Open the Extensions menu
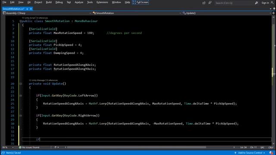 coord(102,2)
